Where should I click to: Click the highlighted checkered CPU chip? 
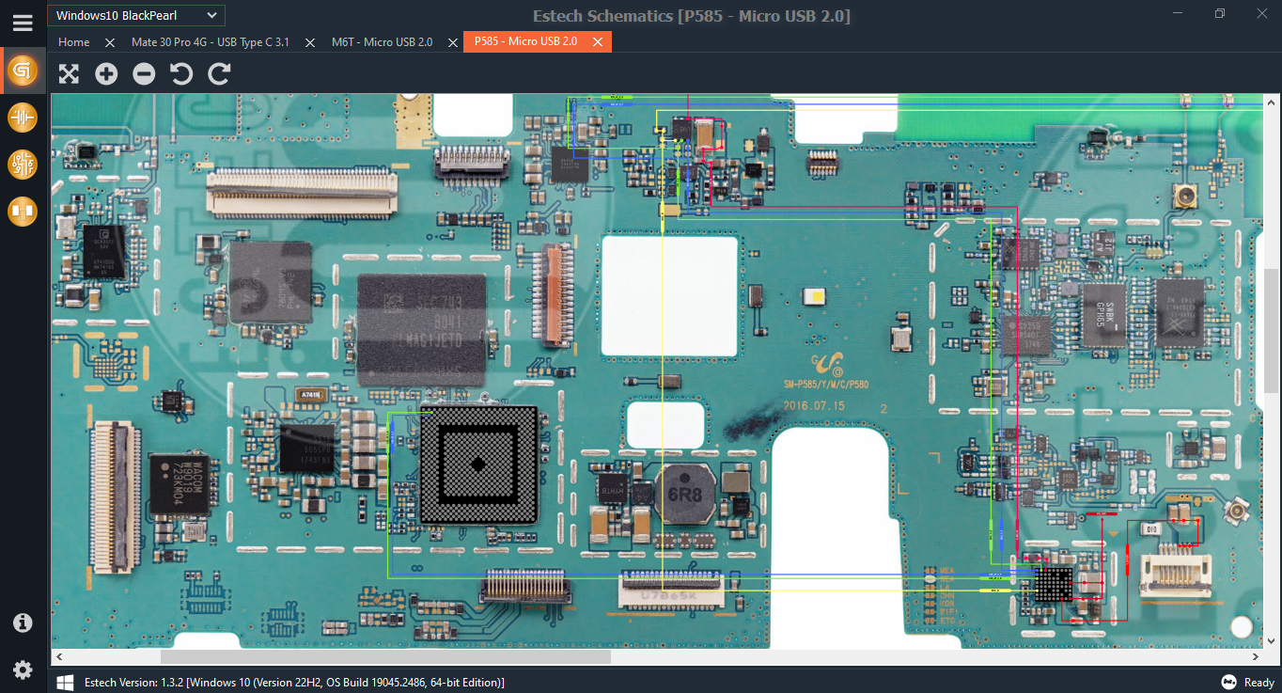pos(478,465)
